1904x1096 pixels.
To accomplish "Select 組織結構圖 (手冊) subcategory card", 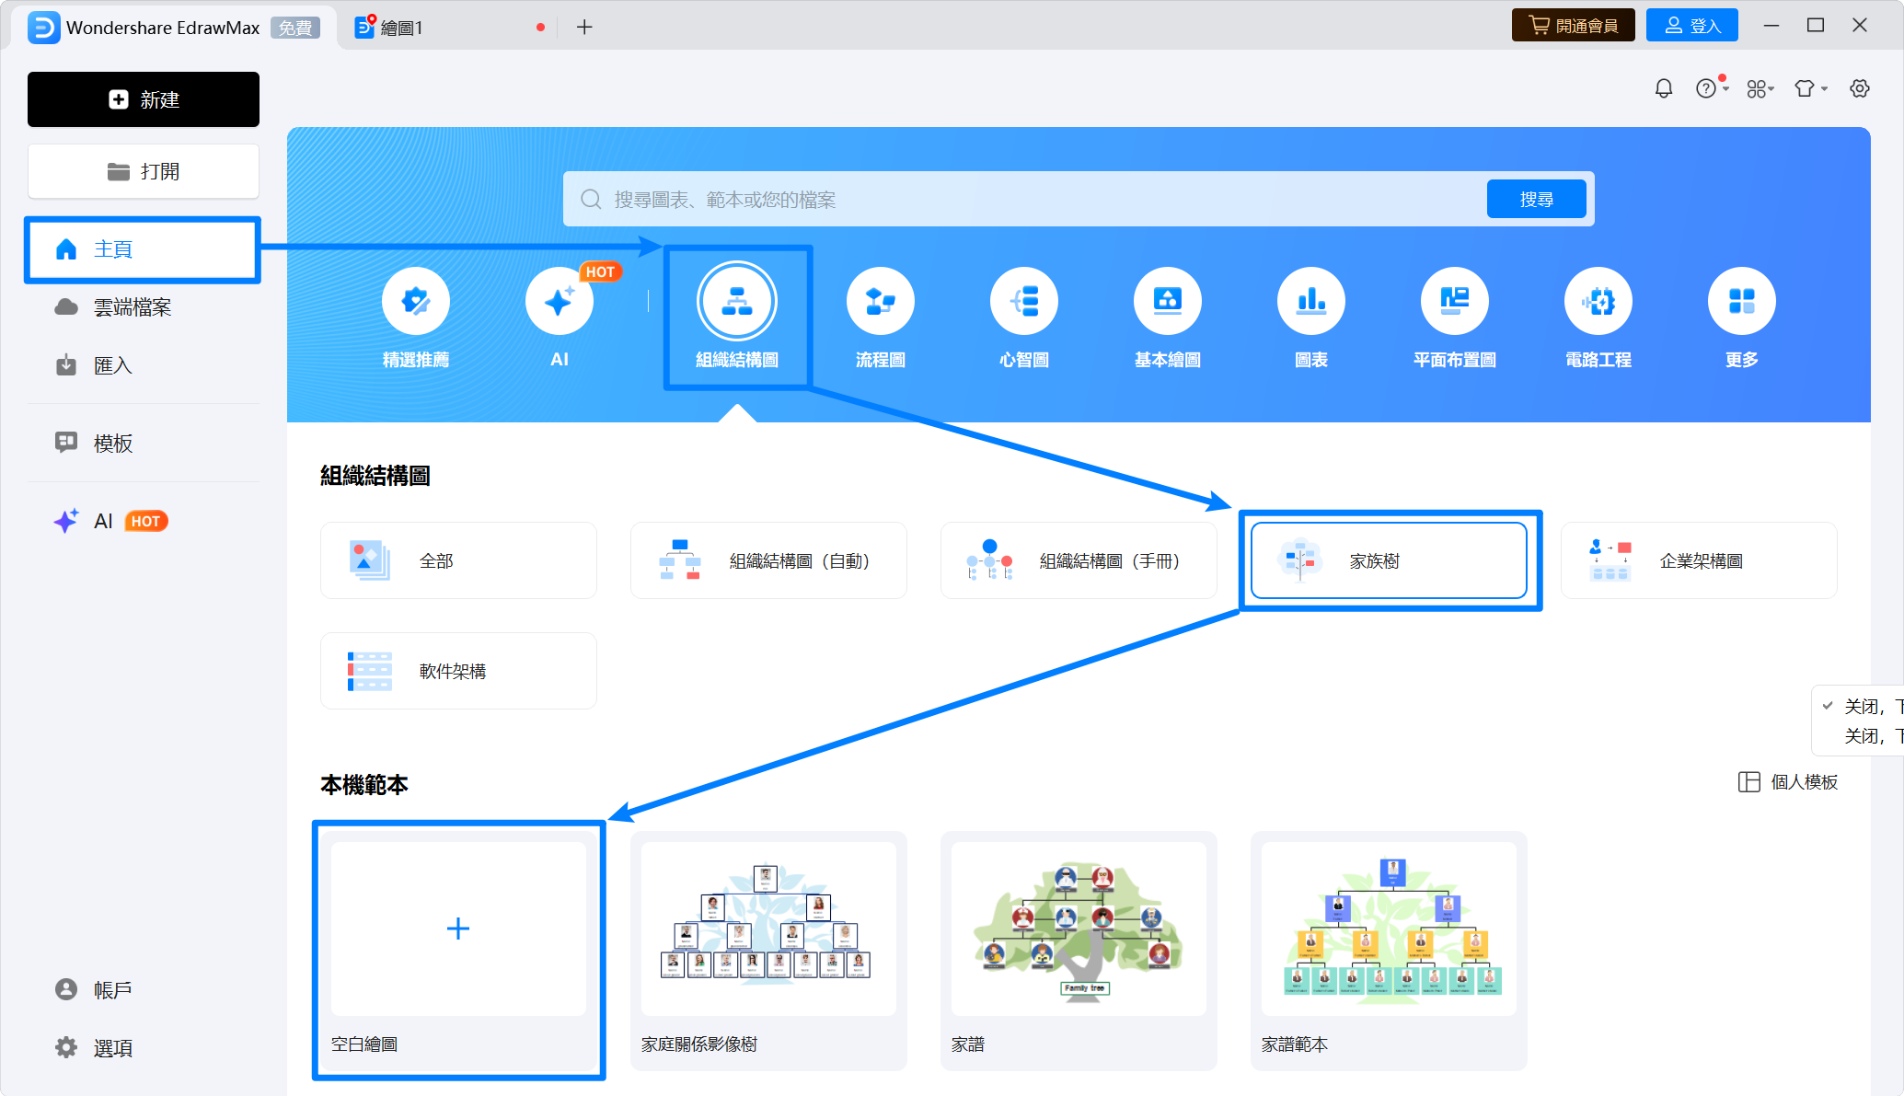I will (x=1079, y=560).
